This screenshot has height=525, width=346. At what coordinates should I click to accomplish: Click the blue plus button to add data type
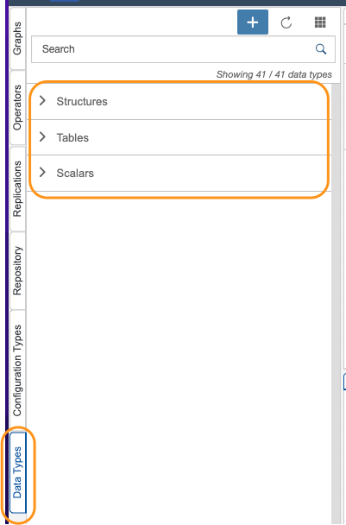(253, 22)
